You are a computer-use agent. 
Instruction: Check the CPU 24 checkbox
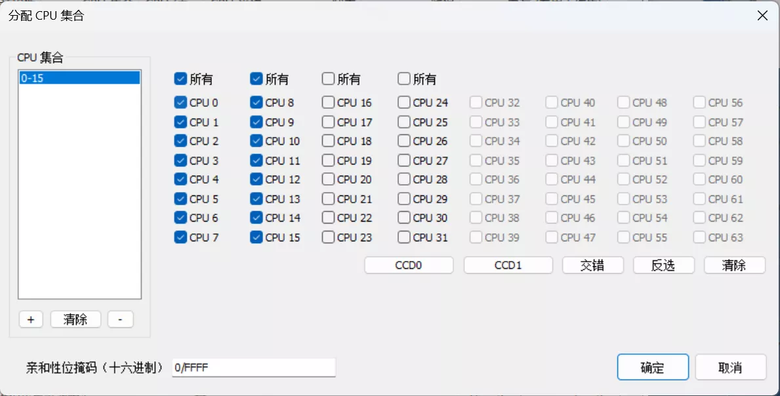[404, 102]
